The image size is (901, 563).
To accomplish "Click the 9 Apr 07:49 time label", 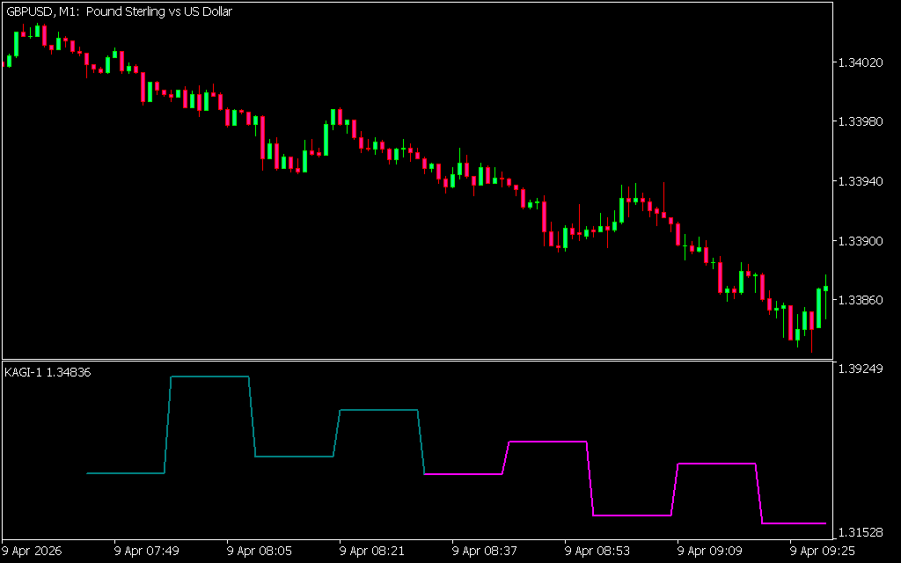I will coord(147,551).
